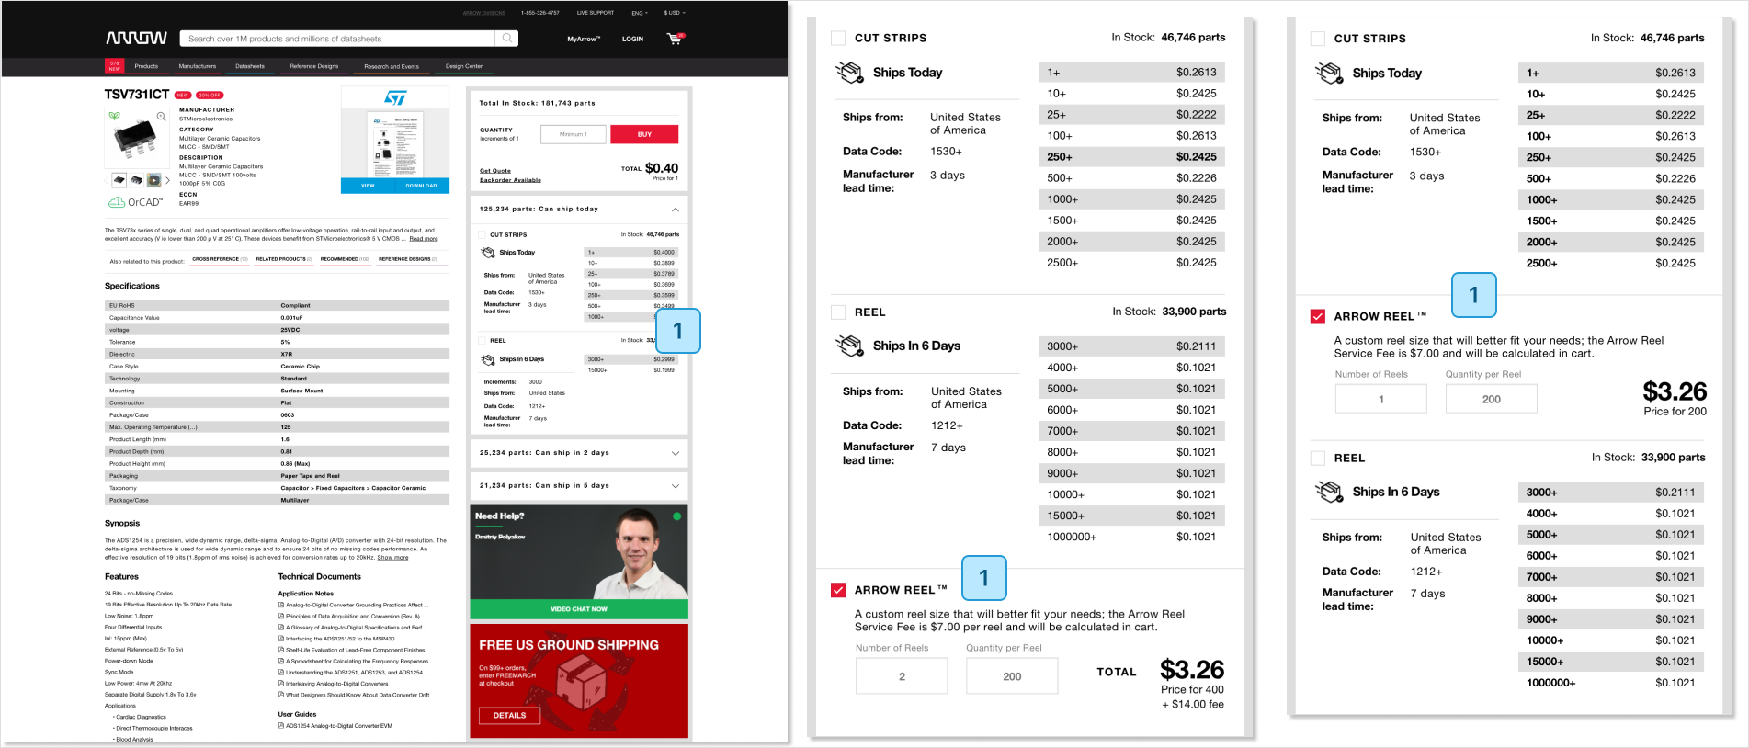Click the Download datasheet button

coord(422,186)
